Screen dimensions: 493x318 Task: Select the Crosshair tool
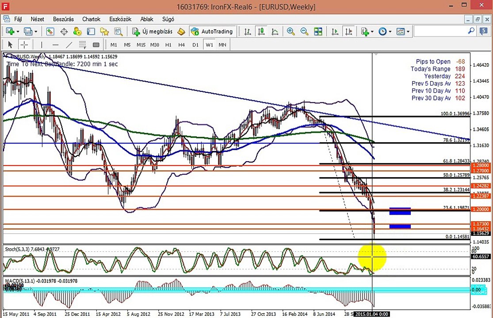pos(24,45)
